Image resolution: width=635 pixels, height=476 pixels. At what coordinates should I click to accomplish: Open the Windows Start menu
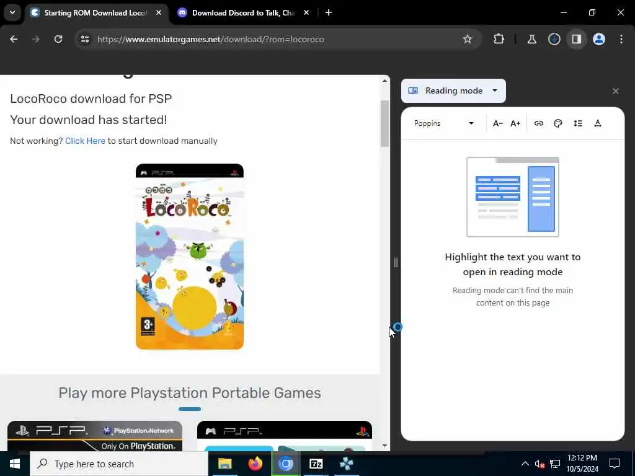coord(15,464)
